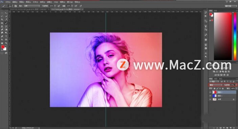This screenshot has height=129, width=238.
Task: Toggle visibility of the Background layer
Action: pyautogui.click(x=210, y=99)
